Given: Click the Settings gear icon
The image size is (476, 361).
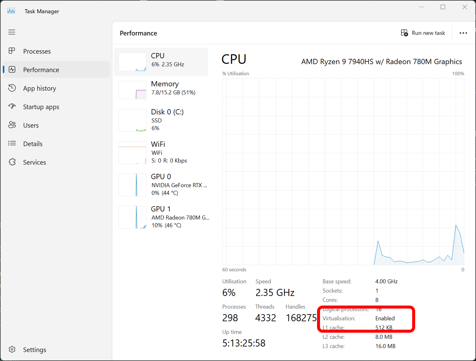Looking at the screenshot, I should 12,349.
